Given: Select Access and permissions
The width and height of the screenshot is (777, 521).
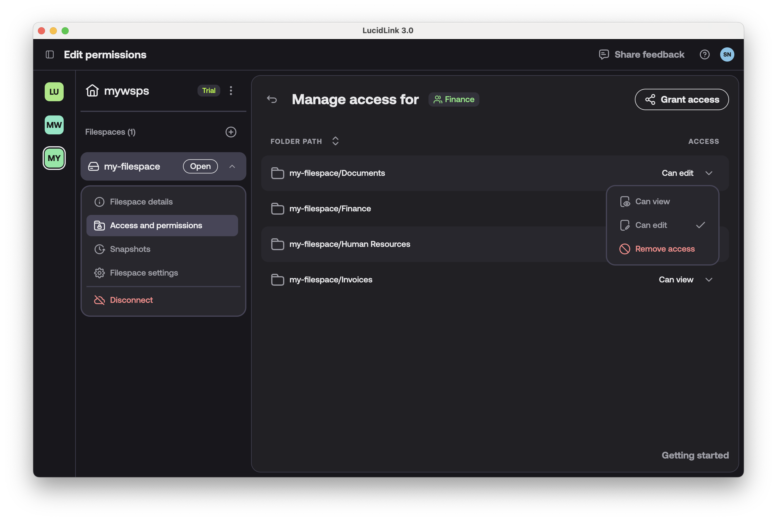Looking at the screenshot, I should pyautogui.click(x=162, y=225).
